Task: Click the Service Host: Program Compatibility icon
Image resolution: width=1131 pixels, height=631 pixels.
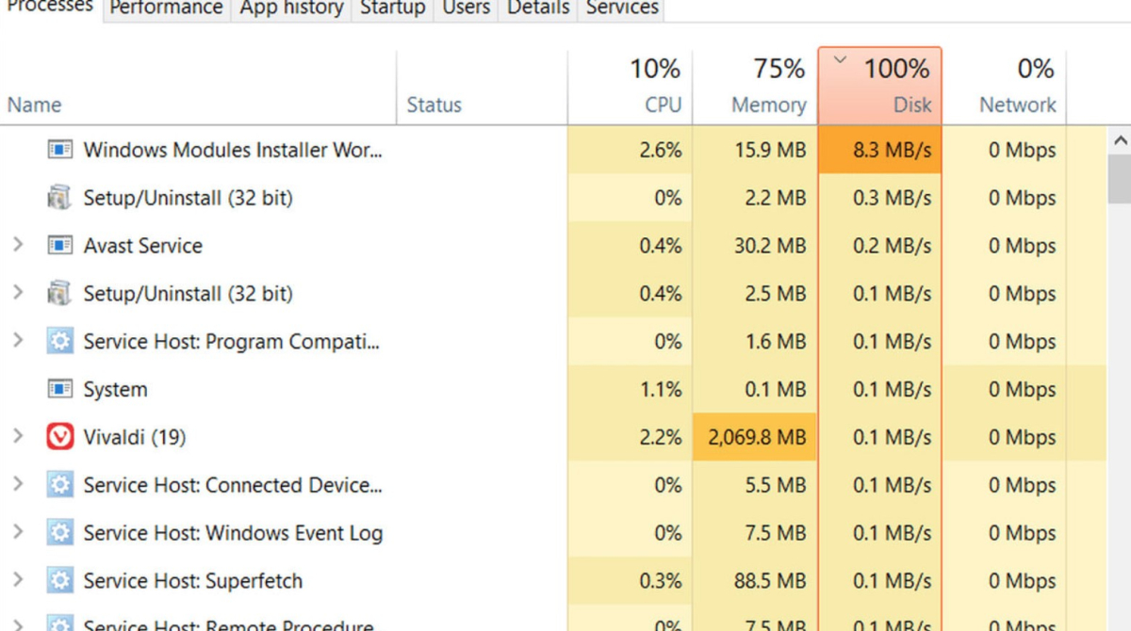Action: (x=60, y=341)
